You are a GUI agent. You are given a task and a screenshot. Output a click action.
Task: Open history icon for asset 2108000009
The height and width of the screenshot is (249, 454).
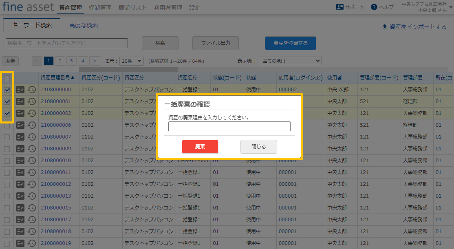tap(31, 149)
